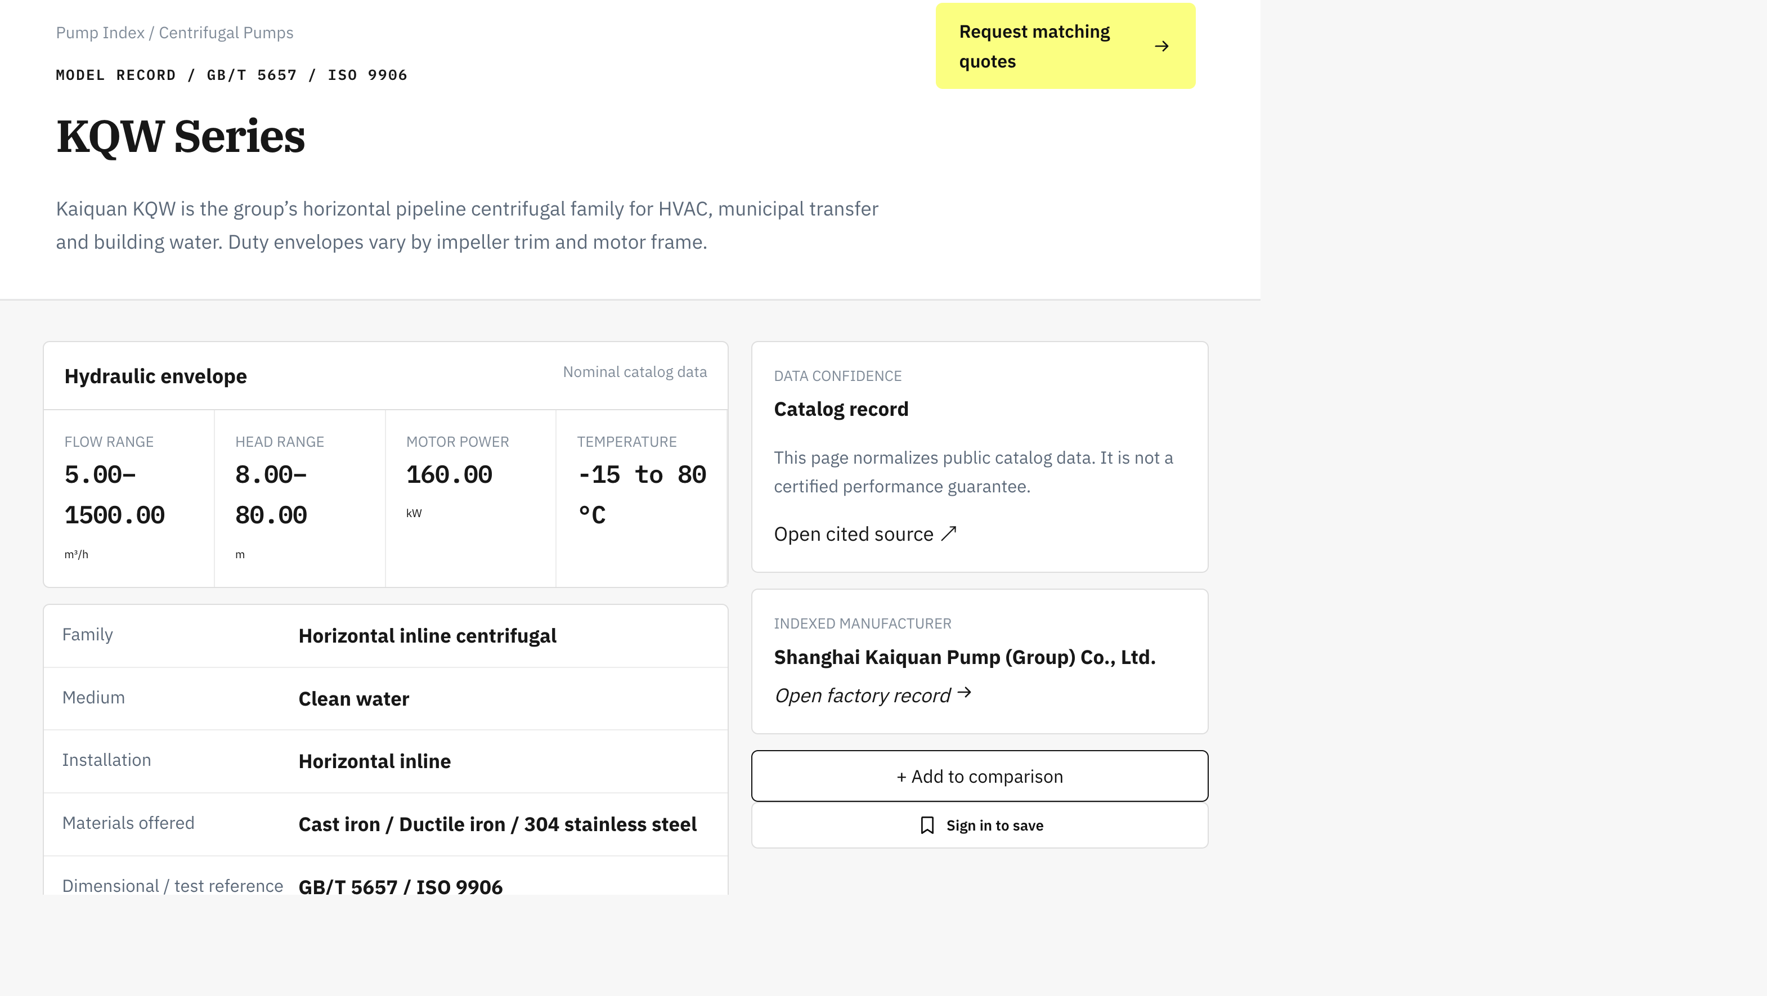Viewport: 1767px width, 996px height.
Task: Click the Head Range value cell
Action: [300, 498]
